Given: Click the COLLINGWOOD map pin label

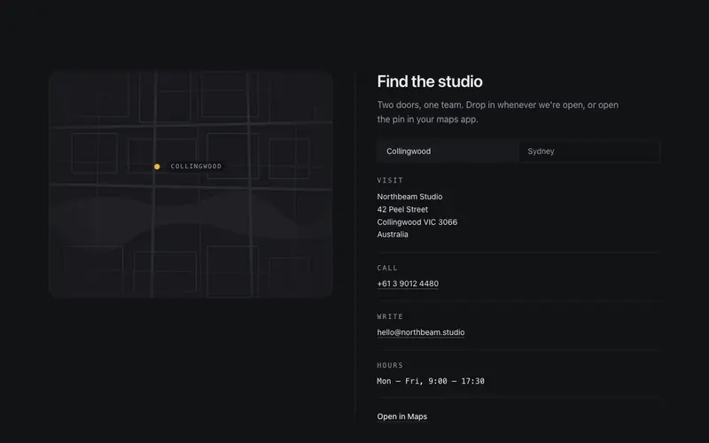Looking at the screenshot, I should coord(196,167).
